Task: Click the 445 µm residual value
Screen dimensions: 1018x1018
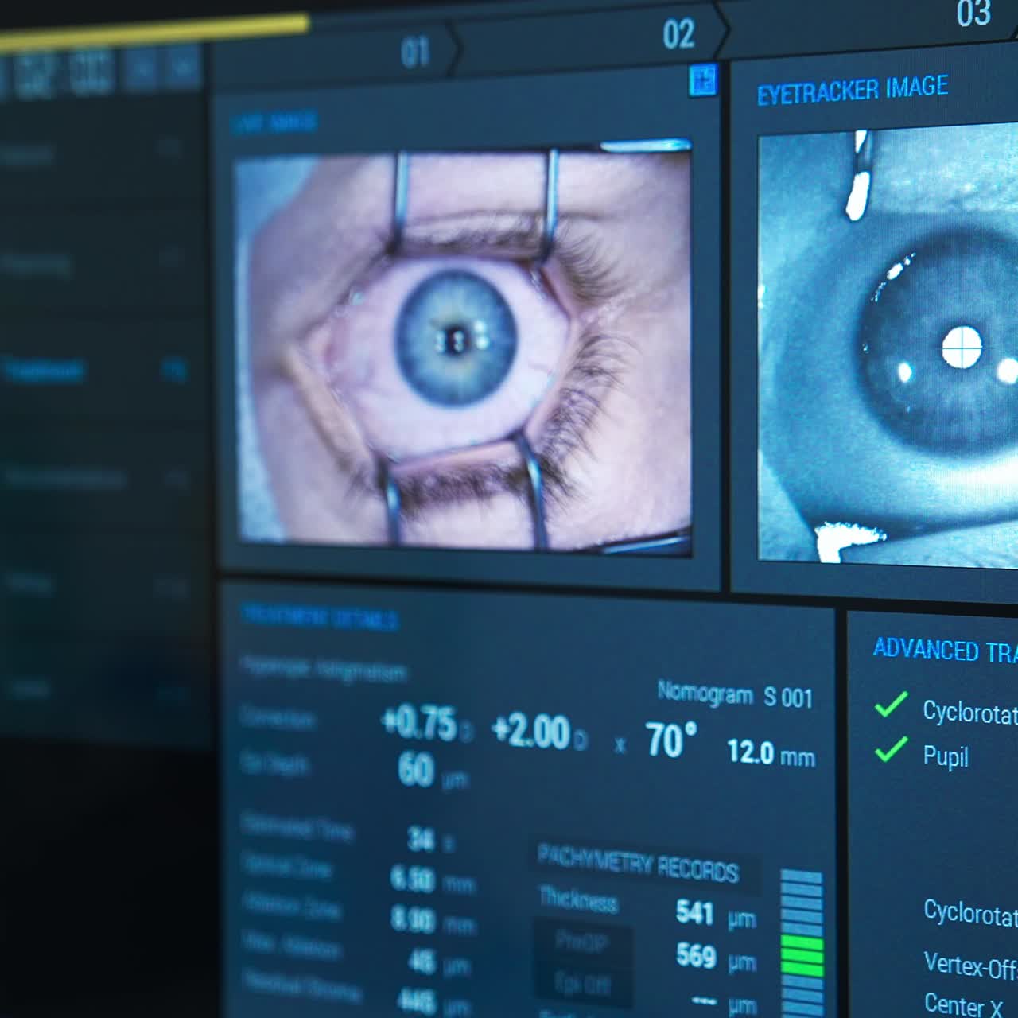Action: tap(433, 1002)
